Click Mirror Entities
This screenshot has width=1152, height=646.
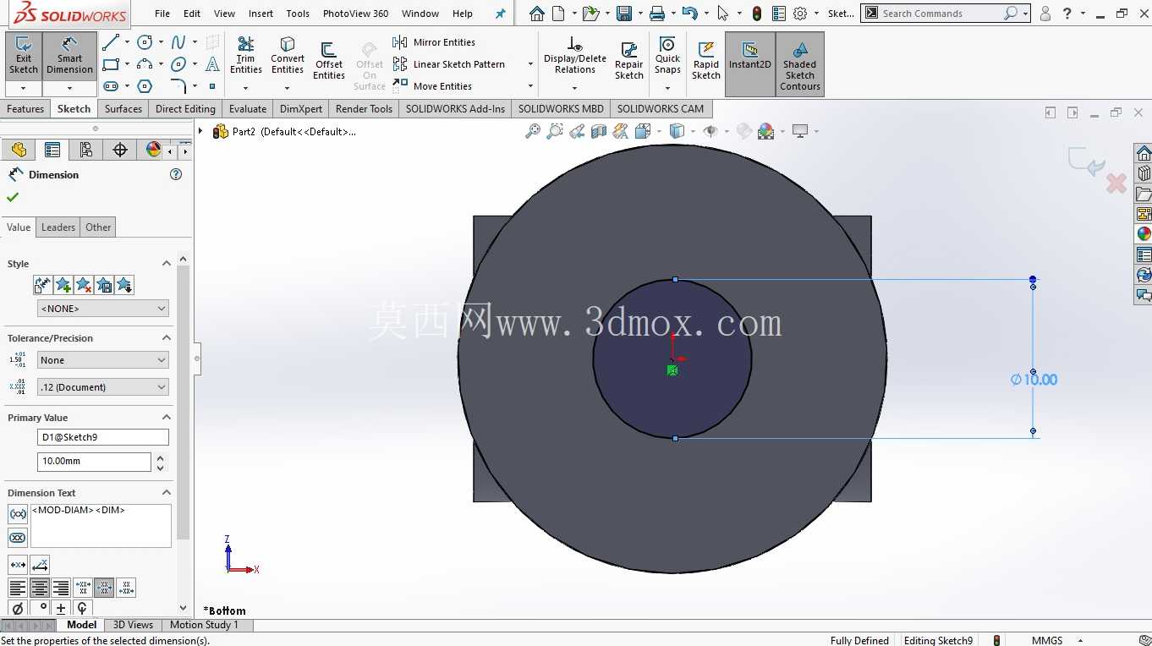tap(434, 42)
